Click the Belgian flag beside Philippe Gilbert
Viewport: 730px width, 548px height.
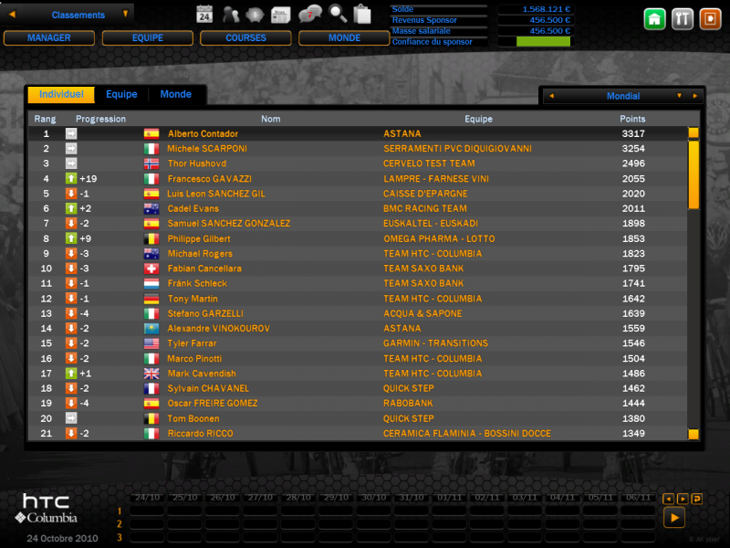coord(151,238)
